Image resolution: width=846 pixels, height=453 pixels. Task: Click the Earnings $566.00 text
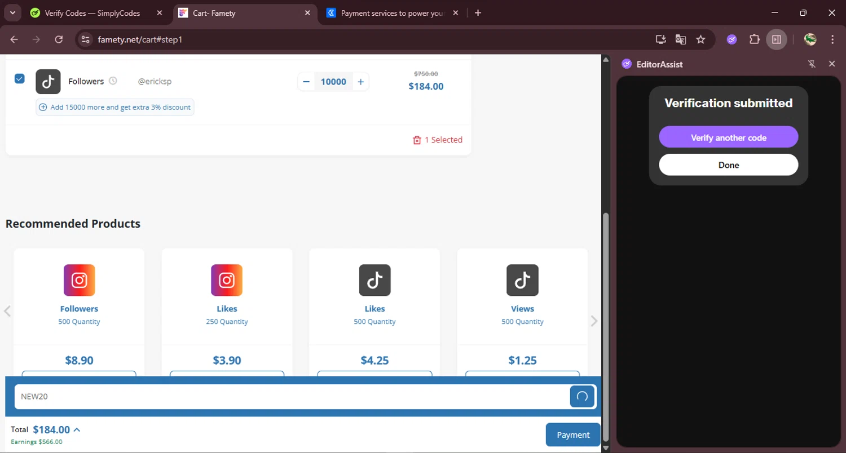(37, 442)
